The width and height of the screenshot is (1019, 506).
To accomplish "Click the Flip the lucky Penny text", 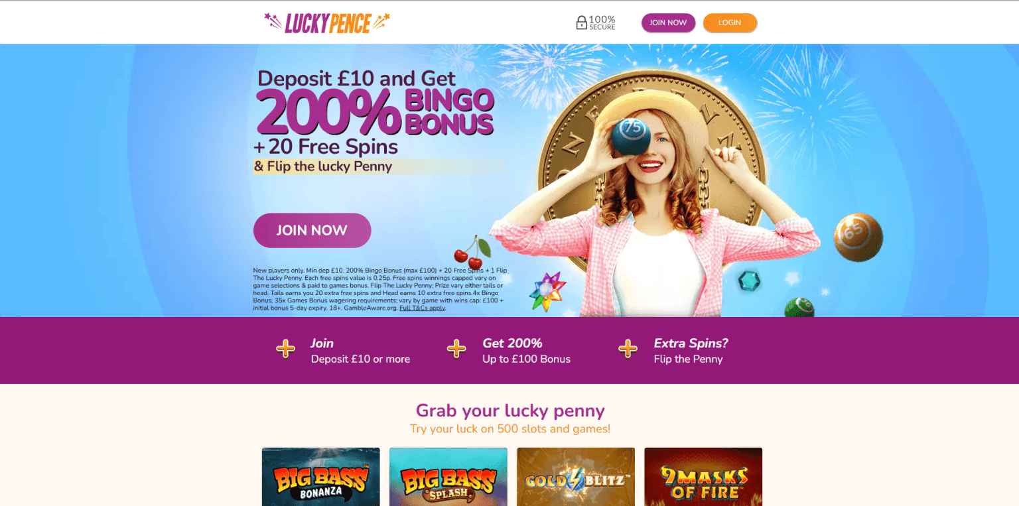I will coord(323,166).
